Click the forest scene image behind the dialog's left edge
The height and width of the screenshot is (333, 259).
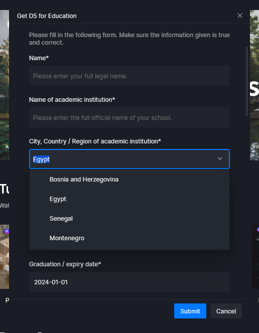5,85
